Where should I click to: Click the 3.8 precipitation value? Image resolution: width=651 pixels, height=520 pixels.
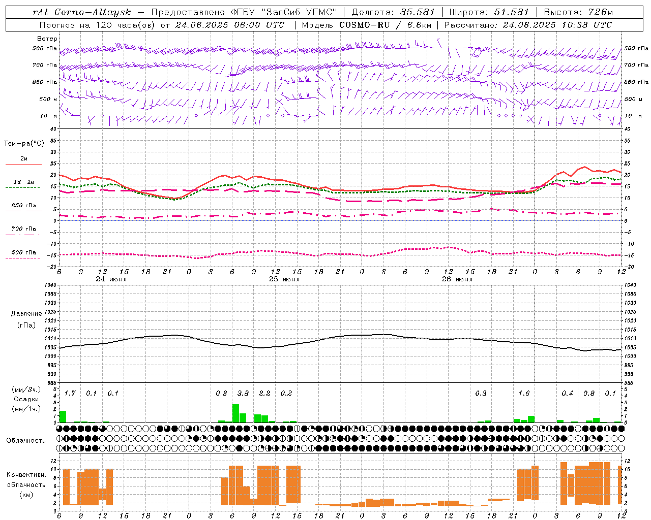[243, 394]
